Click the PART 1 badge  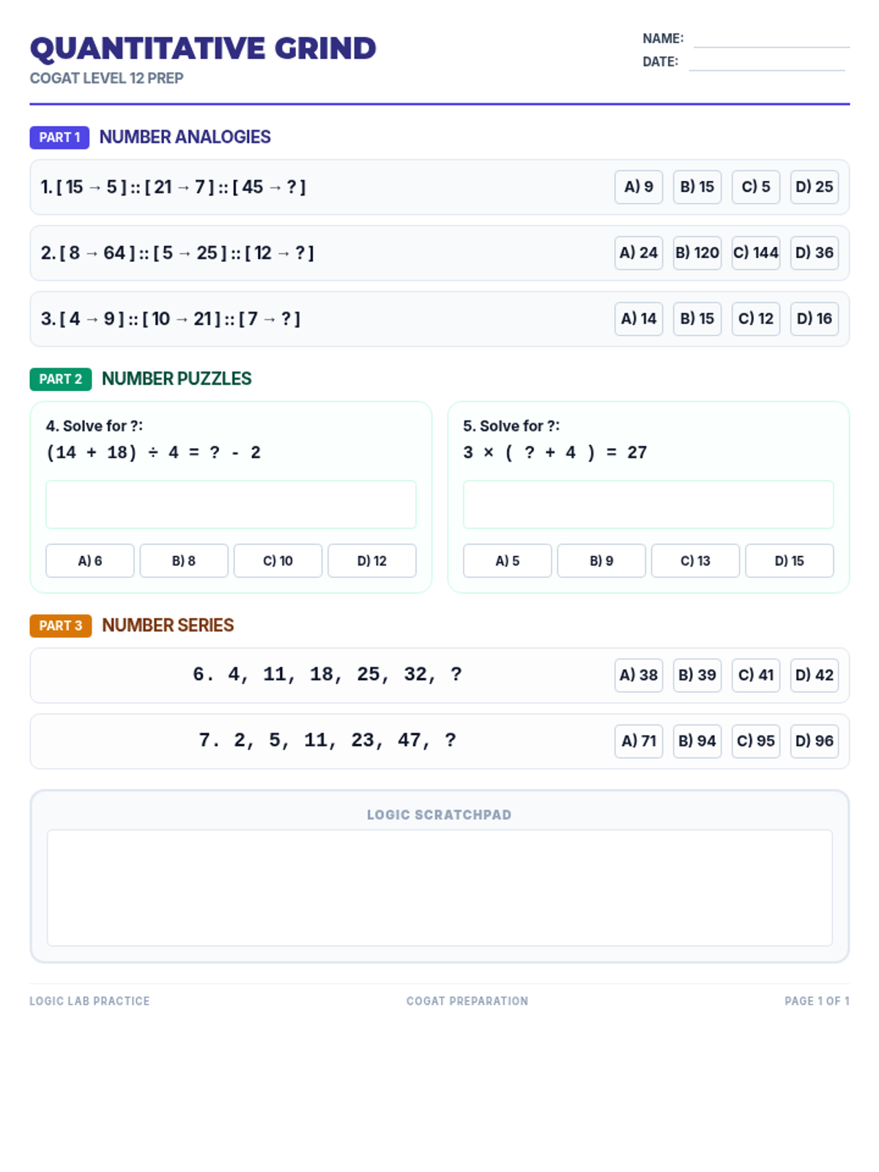pos(59,137)
